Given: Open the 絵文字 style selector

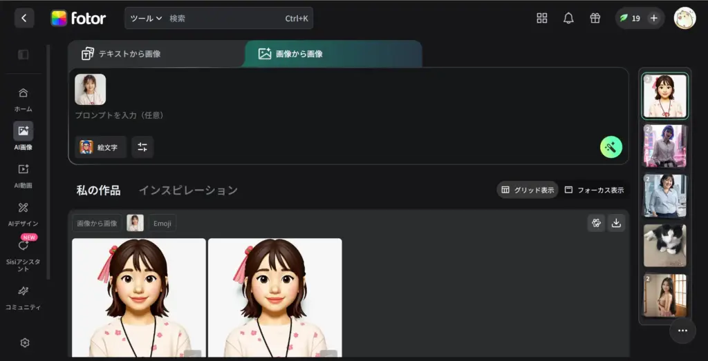Looking at the screenshot, I should [100, 147].
